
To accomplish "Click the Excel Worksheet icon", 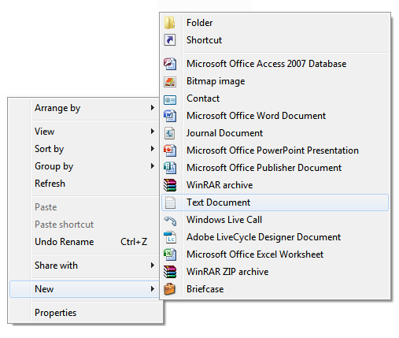I will tap(170, 254).
